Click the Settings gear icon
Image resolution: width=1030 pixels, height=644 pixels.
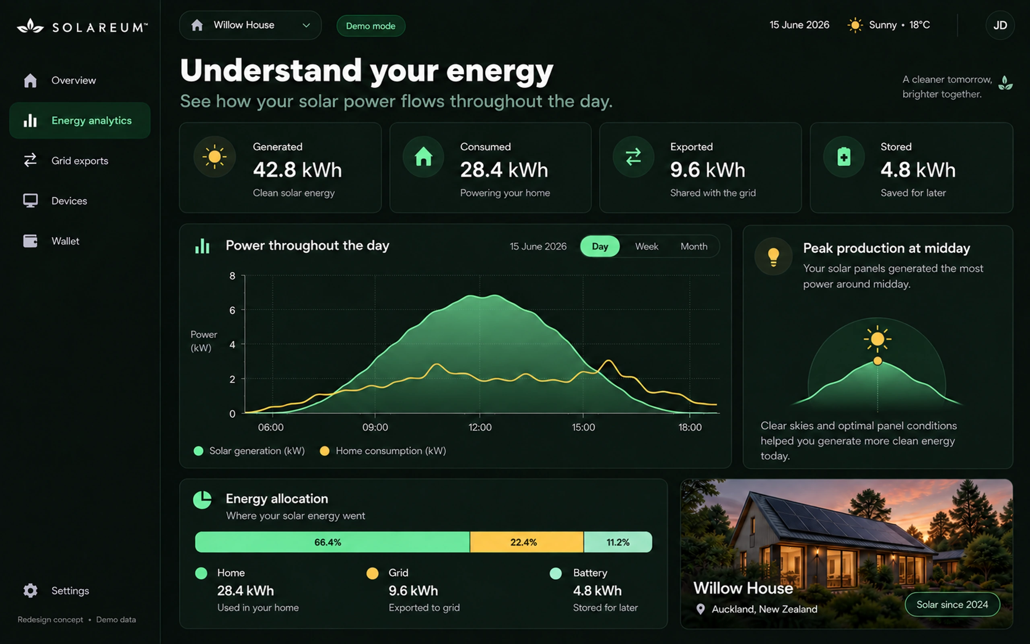point(30,590)
